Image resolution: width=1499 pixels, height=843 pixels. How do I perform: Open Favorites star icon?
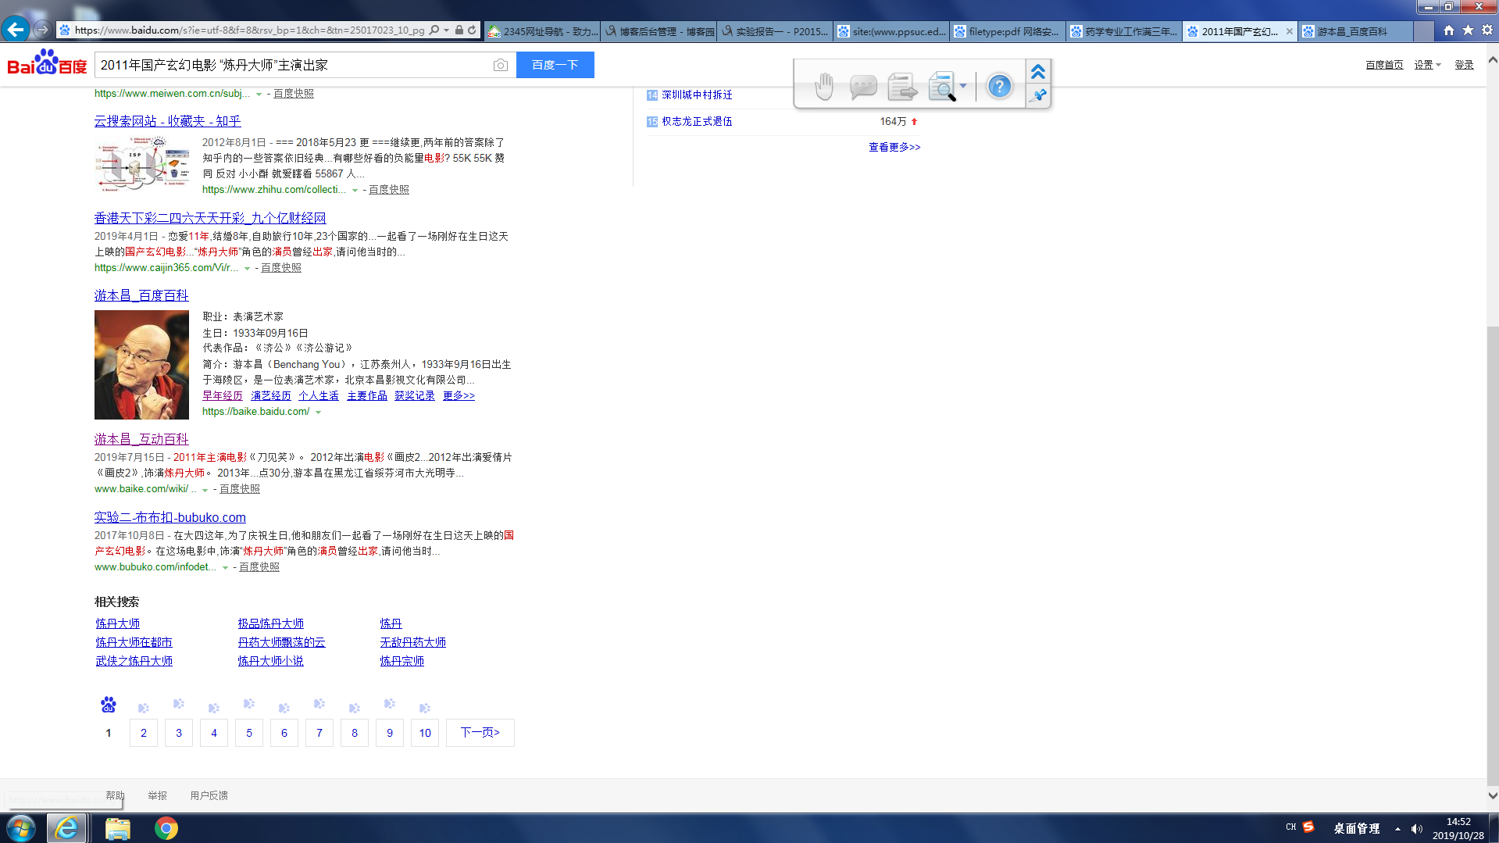1468,30
